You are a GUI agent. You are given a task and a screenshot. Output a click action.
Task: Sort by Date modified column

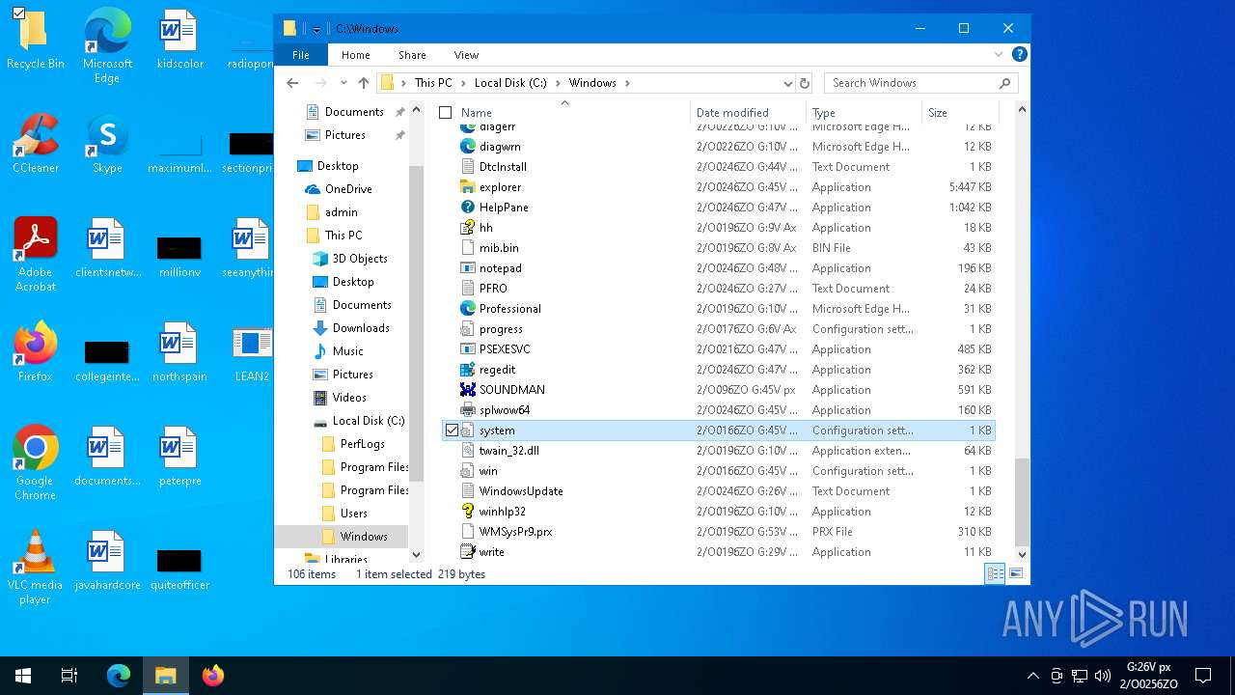748,113
